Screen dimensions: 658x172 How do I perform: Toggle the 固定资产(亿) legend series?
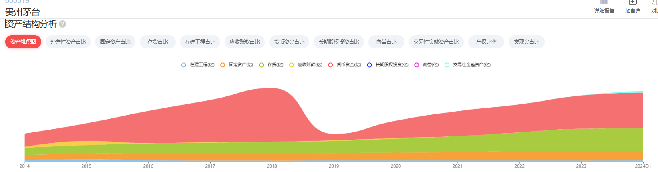237,65
